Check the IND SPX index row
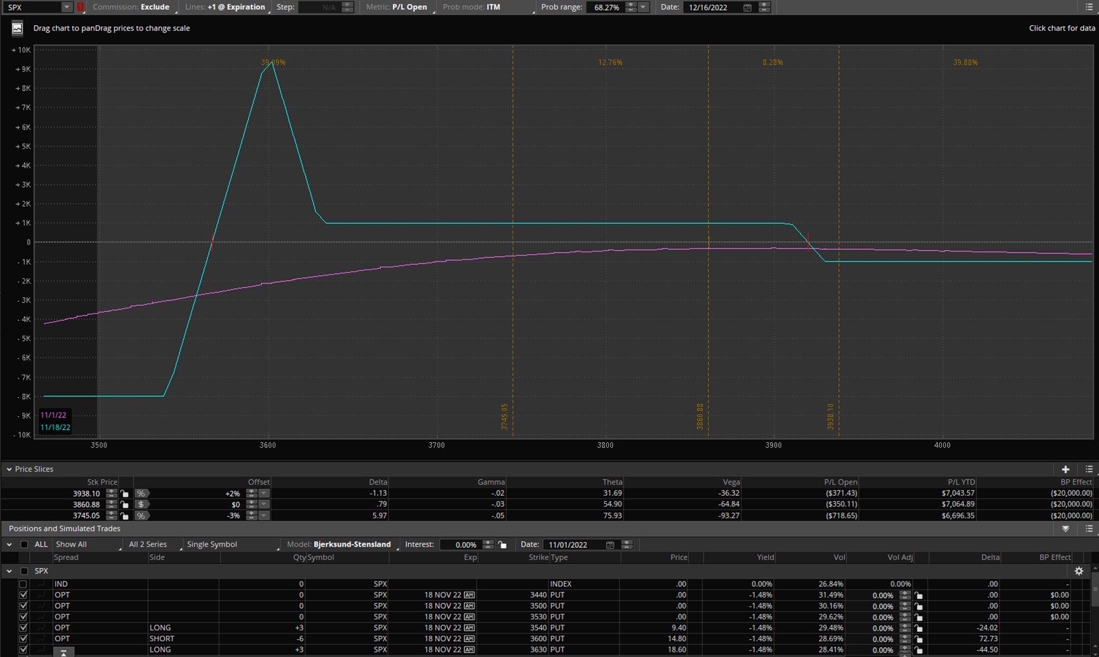 tap(23, 584)
